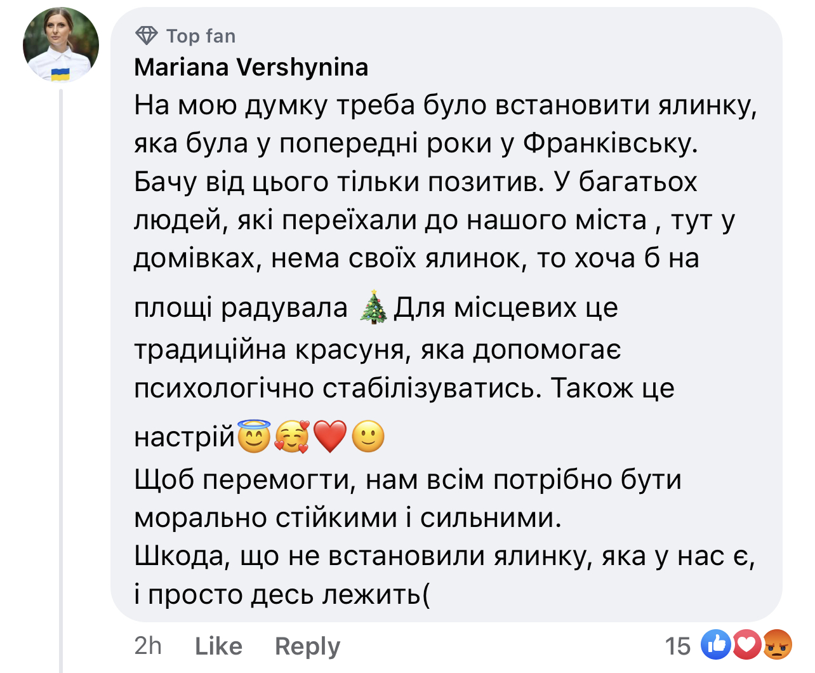This screenshot has height=673, width=815.
Task: Click the slightly smiling face emoji
Action: click(x=368, y=437)
